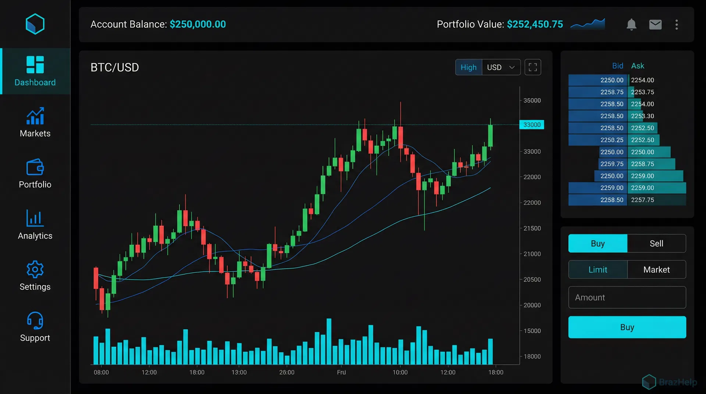Open the three-dot overflow menu
The width and height of the screenshot is (706, 394).
(x=677, y=25)
